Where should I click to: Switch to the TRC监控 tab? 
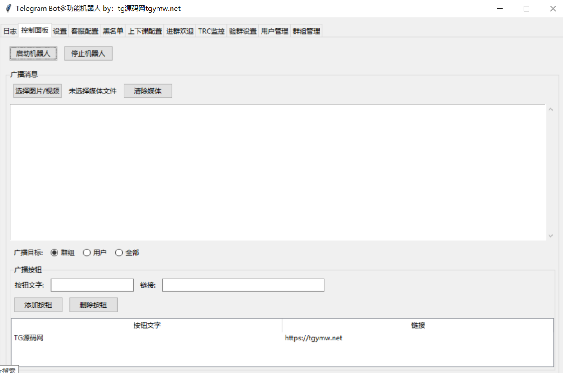point(211,31)
